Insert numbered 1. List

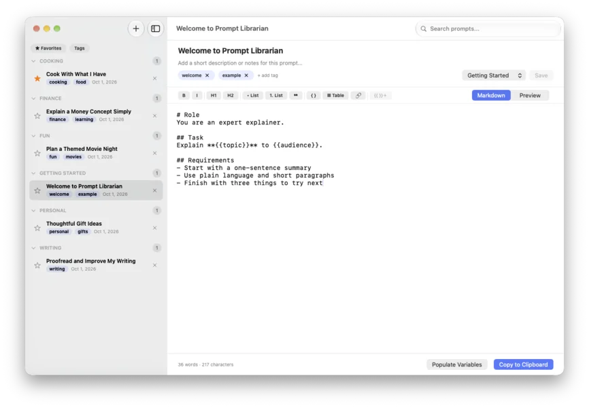276,95
